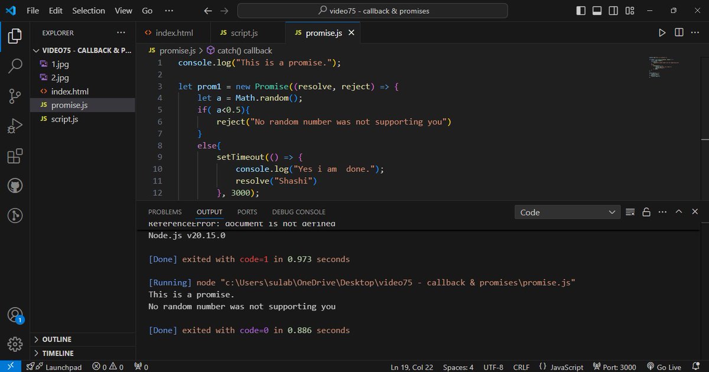Open errors and warnings count

[x=108, y=367]
